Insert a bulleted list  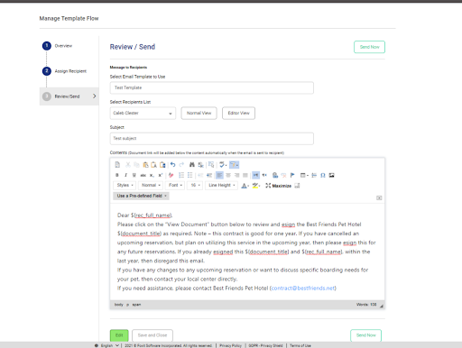coord(190,175)
